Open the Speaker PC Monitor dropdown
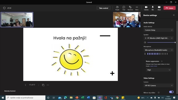Viewport: 178px width, 100px height. (159, 38)
